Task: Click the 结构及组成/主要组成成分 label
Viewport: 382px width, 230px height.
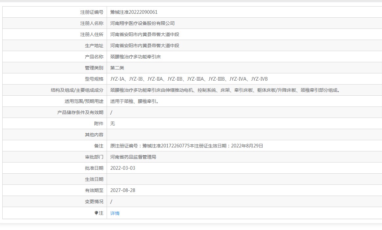Action: point(77,90)
